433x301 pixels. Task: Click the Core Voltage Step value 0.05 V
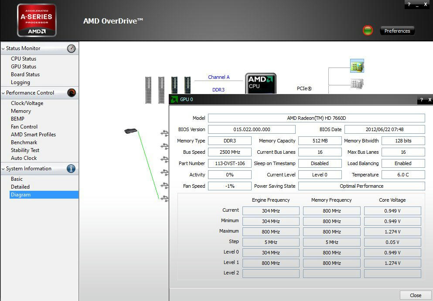click(x=392, y=242)
